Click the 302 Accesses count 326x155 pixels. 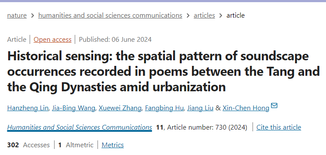[28, 145]
